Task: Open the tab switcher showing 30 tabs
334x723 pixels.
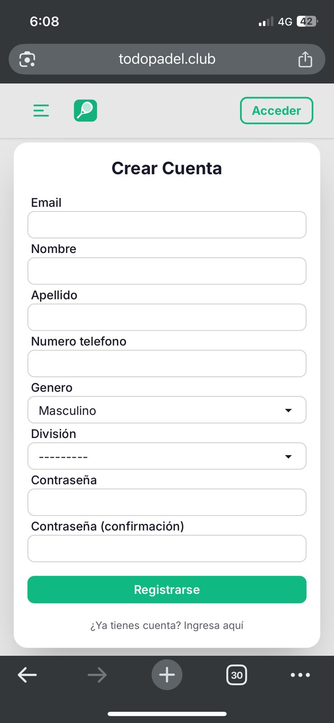Action: tap(236, 675)
